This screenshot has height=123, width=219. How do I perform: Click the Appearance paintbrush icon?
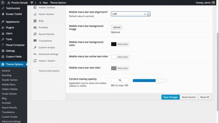[x=3, y=22]
